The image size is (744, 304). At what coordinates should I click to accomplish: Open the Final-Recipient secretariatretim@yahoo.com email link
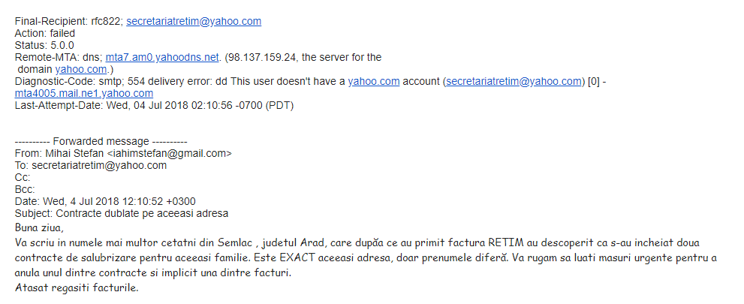(x=194, y=21)
